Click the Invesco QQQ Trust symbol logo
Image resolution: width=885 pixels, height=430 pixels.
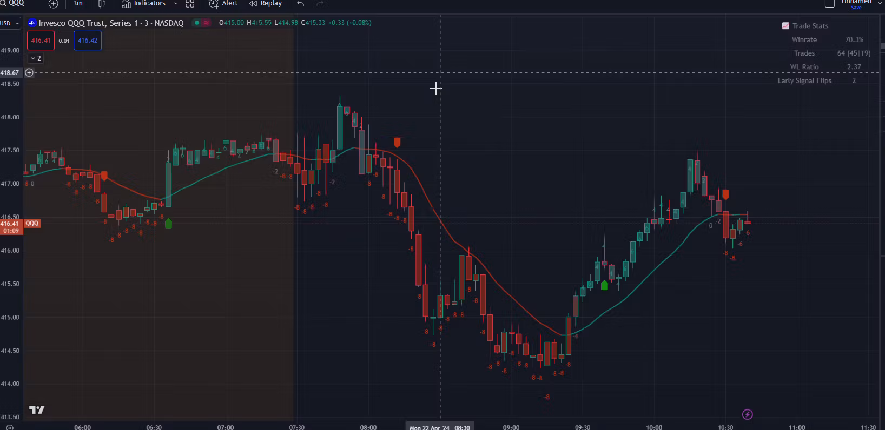32,23
